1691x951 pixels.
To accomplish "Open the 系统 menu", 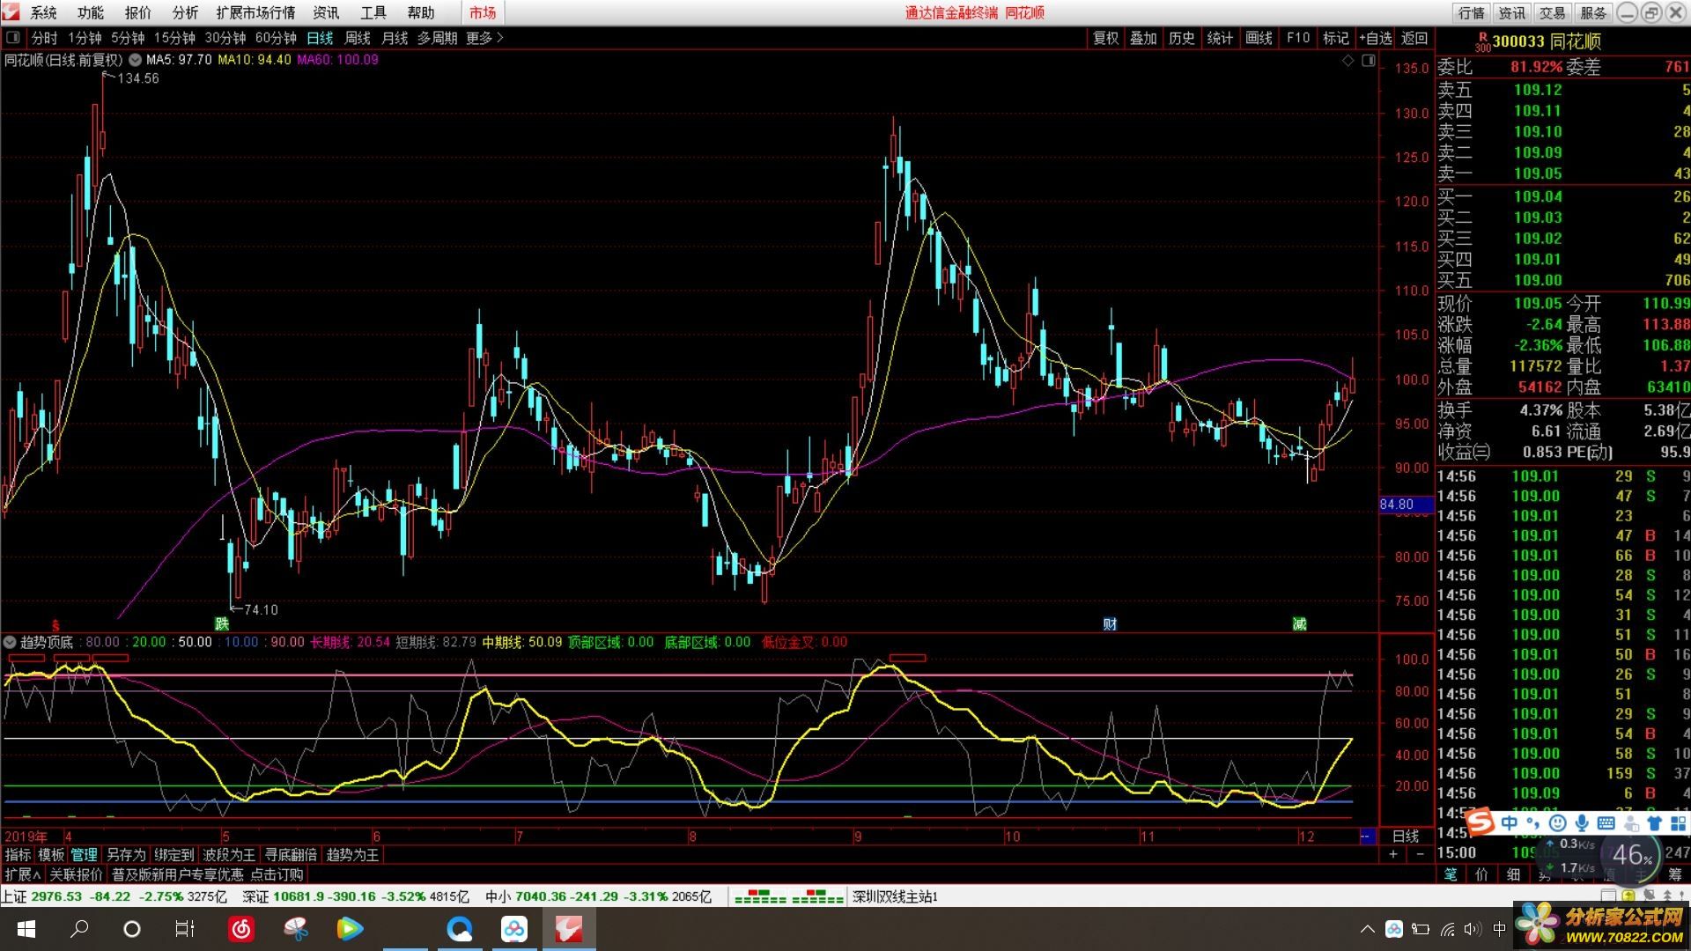I will (43, 13).
